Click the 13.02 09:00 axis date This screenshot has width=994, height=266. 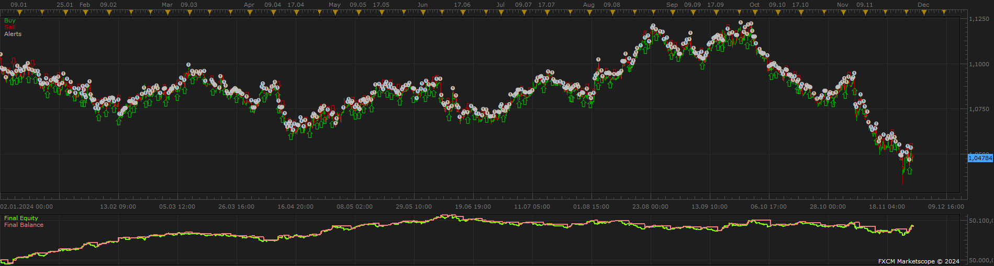118,207
